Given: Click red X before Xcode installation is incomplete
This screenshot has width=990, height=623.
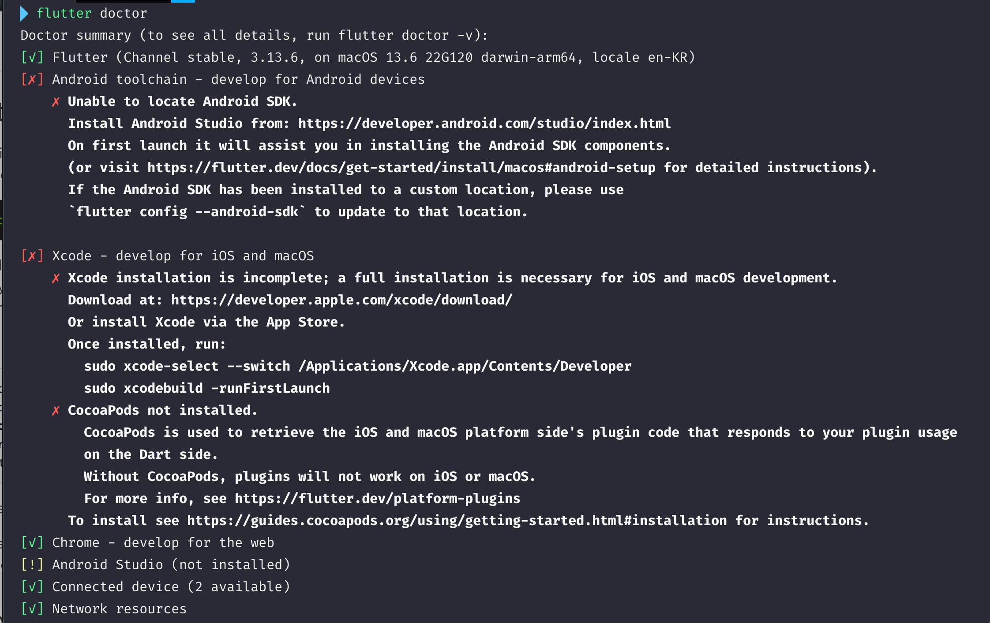Looking at the screenshot, I should point(56,278).
